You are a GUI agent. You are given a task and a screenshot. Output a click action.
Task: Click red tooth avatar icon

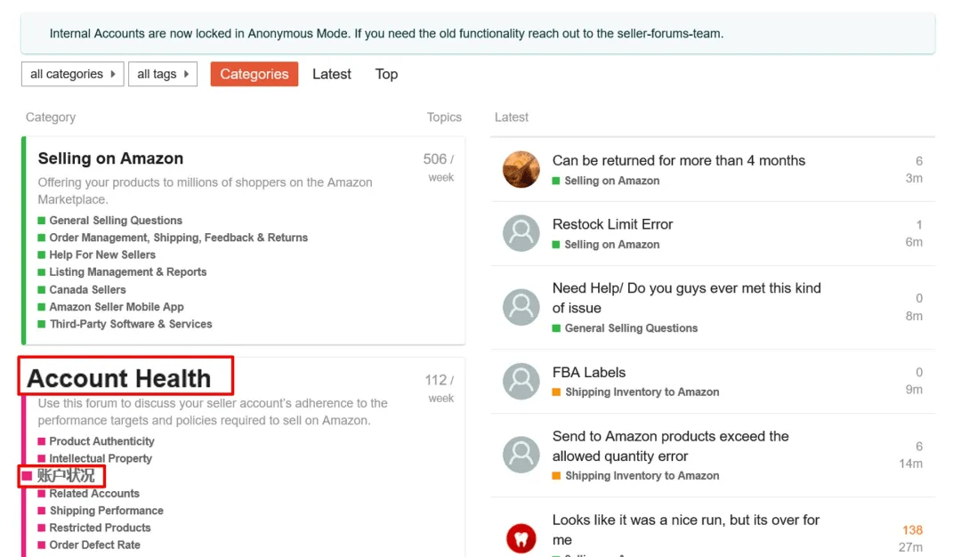(521, 538)
